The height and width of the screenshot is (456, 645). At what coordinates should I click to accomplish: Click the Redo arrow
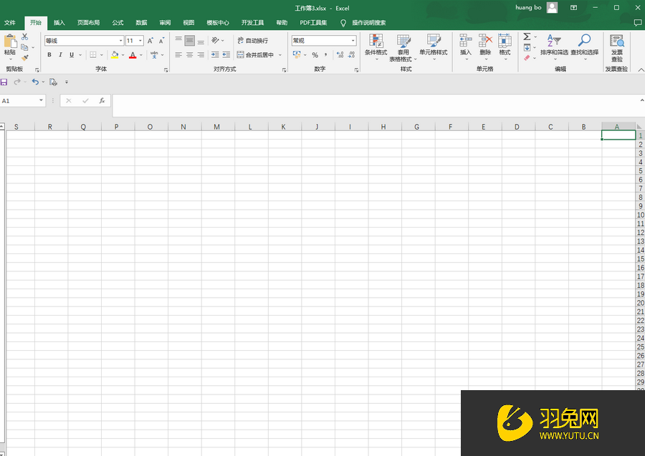(x=17, y=82)
